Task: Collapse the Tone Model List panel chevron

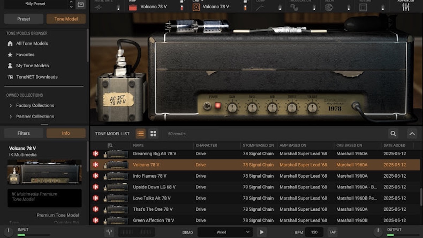Action: coord(412,134)
